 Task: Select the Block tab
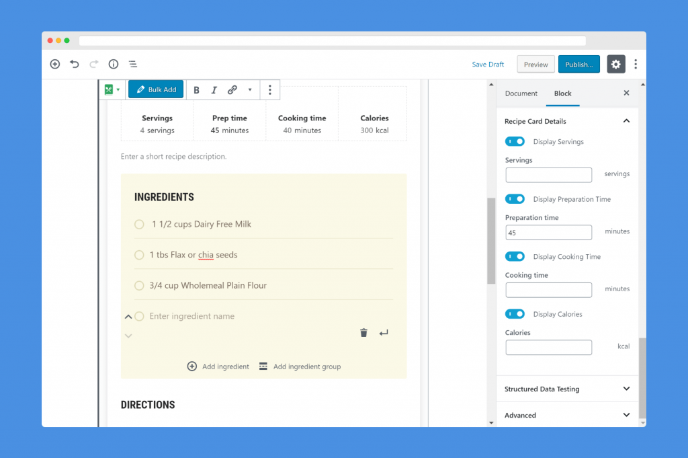(x=562, y=93)
